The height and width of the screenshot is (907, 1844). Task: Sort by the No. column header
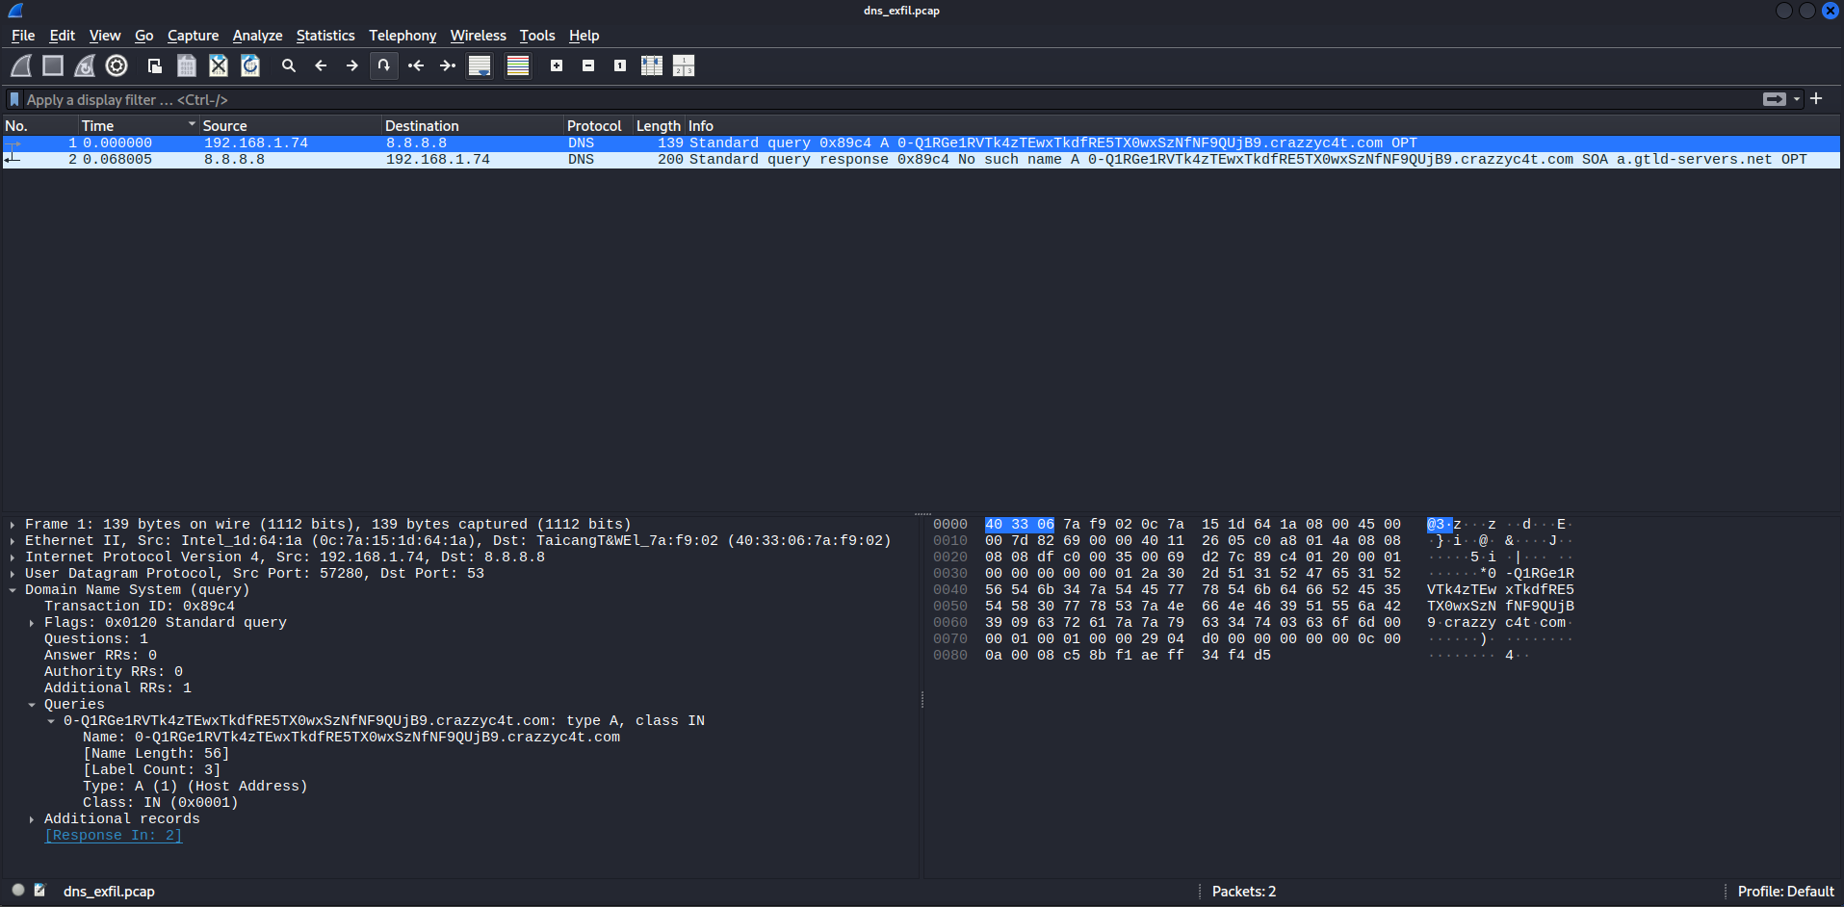click(x=39, y=126)
